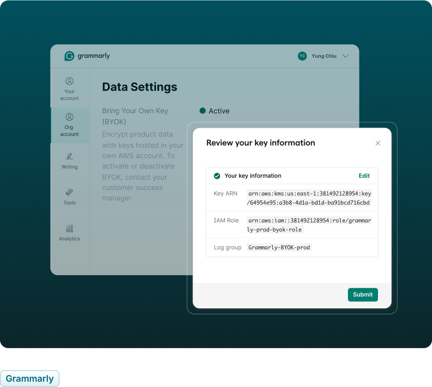432x387 pixels.
Task: Click the YC user avatar icon
Action: point(302,56)
